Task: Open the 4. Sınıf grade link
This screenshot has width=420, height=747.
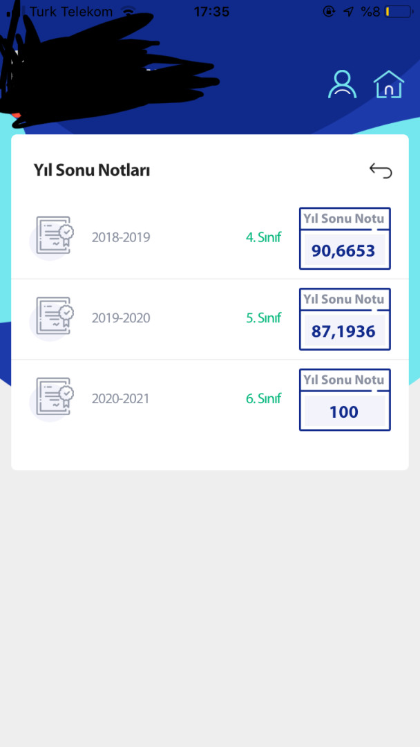Action: click(263, 238)
